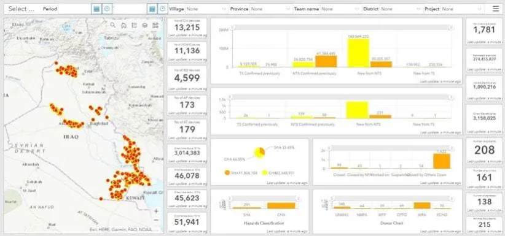The width and height of the screenshot is (505, 236).
Task: Open the hamburger menu at top right
Action: pos(496,9)
